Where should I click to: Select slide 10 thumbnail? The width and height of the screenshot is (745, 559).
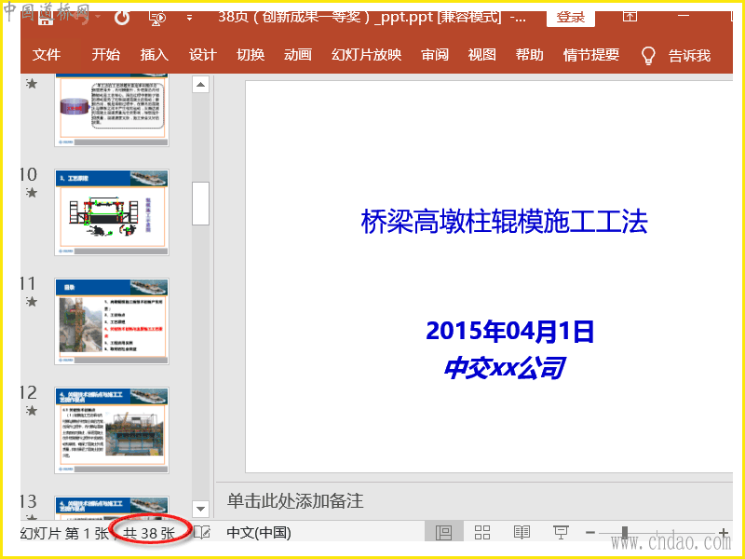click(x=112, y=212)
